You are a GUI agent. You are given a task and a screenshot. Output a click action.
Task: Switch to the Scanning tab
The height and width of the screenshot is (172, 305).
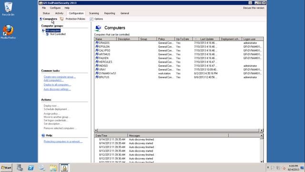click(94, 13)
